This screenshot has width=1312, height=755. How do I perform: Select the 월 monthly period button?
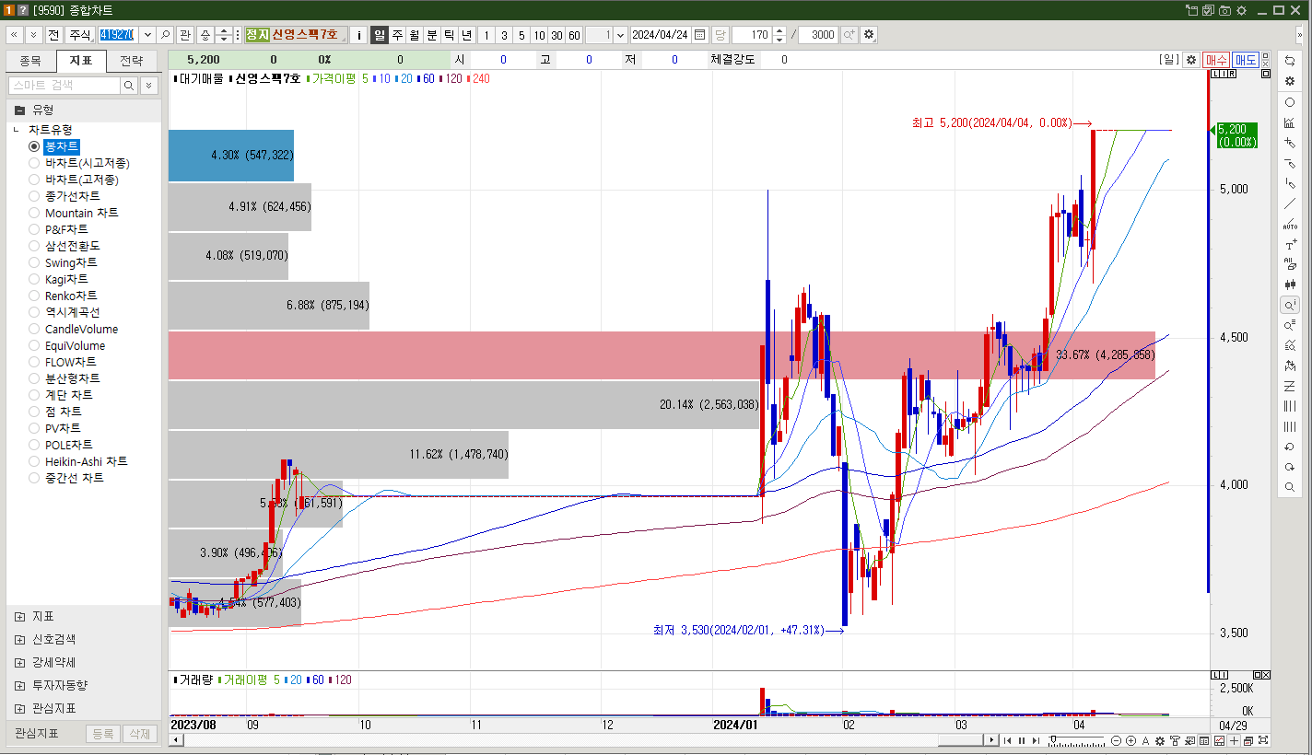tap(414, 35)
